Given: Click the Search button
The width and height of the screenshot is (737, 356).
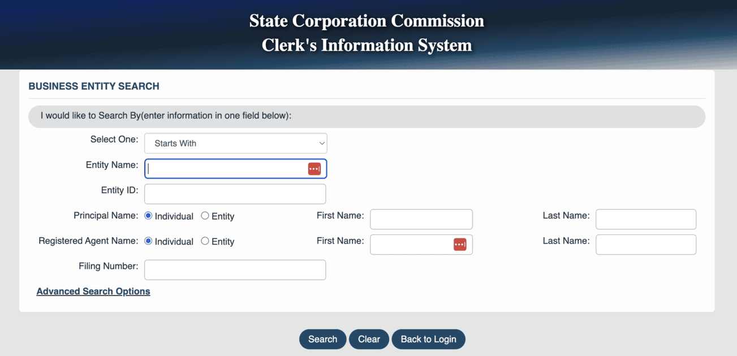Looking at the screenshot, I should click(x=322, y=339).
